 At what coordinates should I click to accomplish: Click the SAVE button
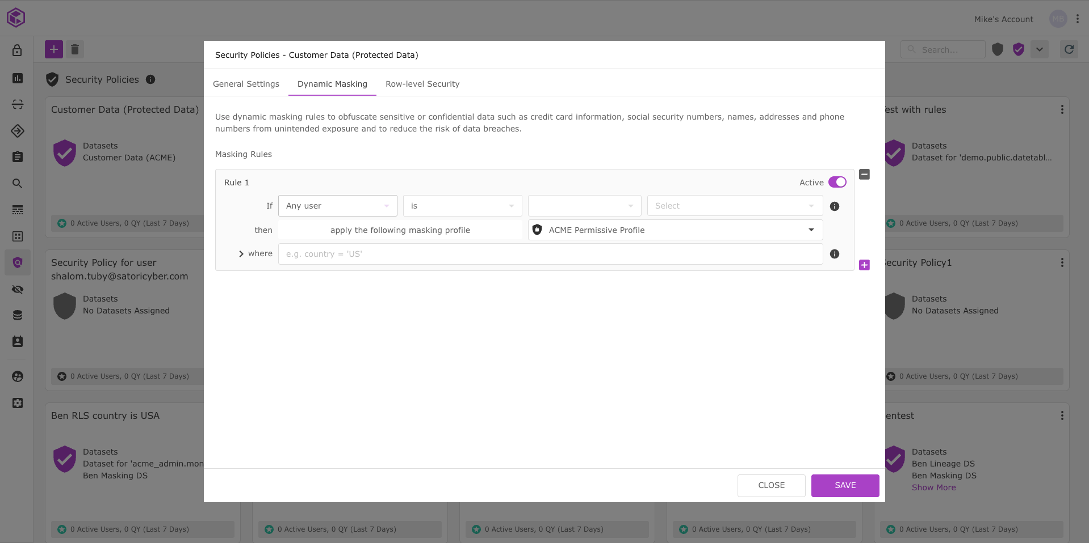click(x=845, y=485)
